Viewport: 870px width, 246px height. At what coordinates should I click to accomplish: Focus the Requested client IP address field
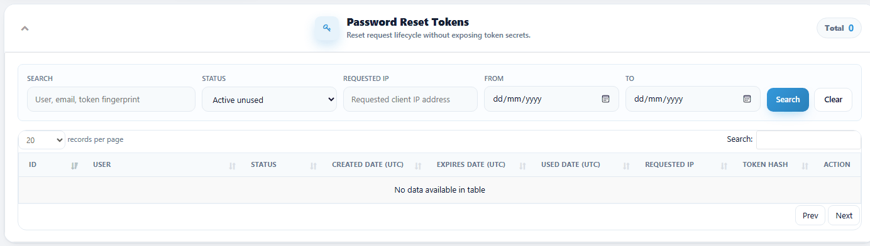pyautogui.click(x=410, y=99)
